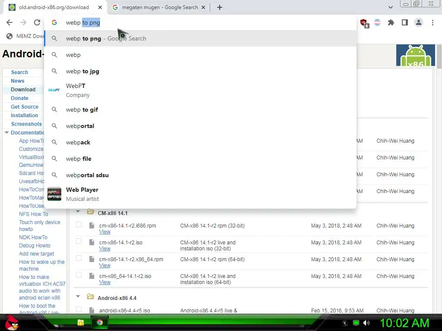The width and height of the screenshot is (442, 331).
Task: Click the address bar with webp to png
Action: coord(200,22)
